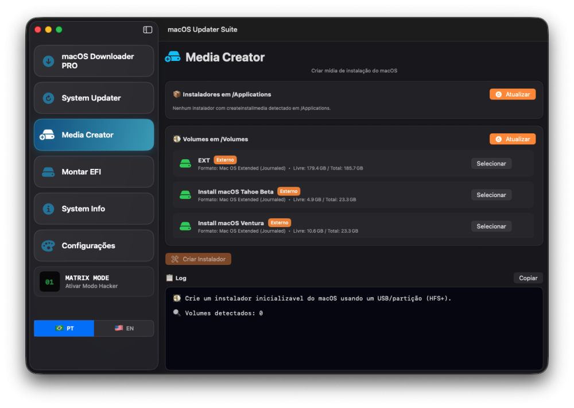Select the Install macOS Ventura volume
The height and width of the screenshot is (408, 574).
tap(491, 226)
